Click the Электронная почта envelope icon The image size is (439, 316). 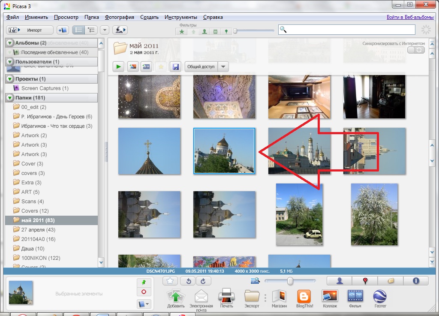click(x=201, y=296)
